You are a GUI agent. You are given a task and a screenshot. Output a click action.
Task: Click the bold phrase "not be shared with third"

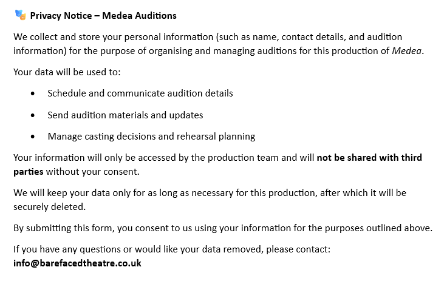(x=369, y=158)
